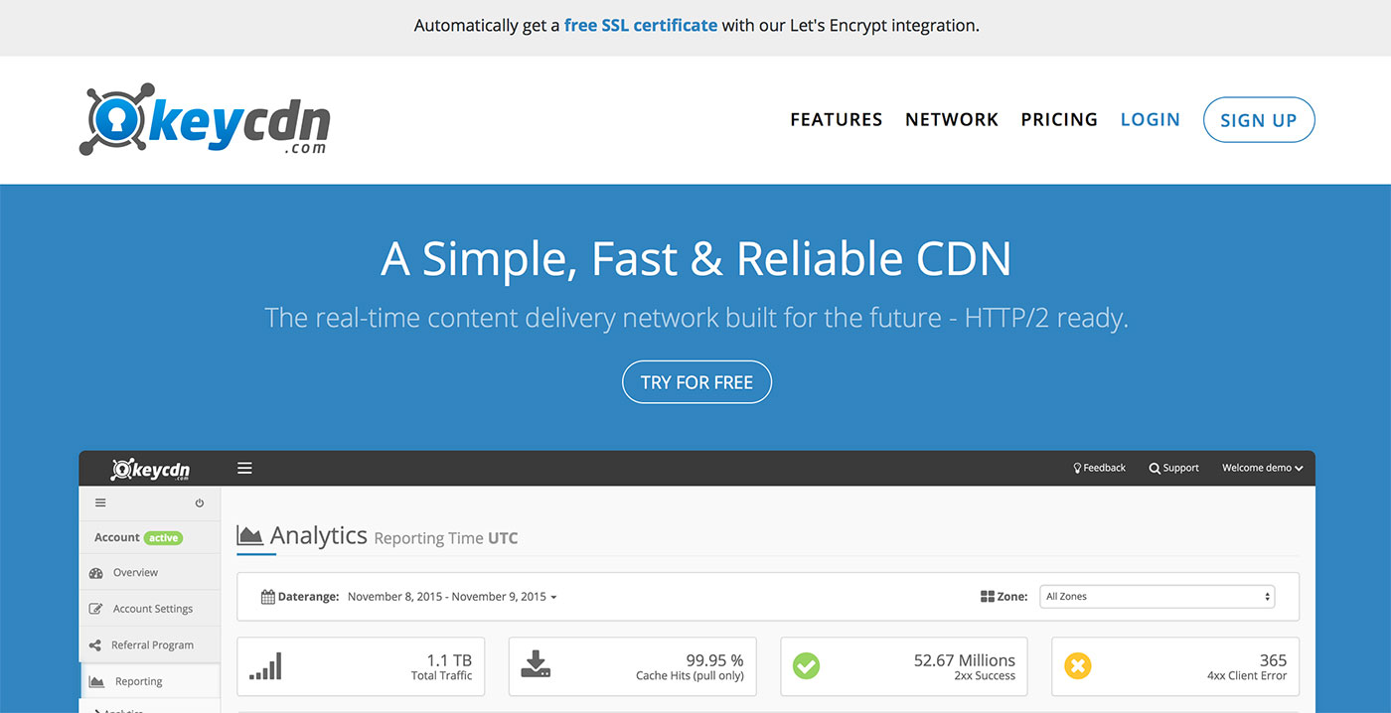Image resolution: width=1391 pixels, height=713 pixels.
Task: Click the keycdn.com logo in the header
Action: pos(205,119)
